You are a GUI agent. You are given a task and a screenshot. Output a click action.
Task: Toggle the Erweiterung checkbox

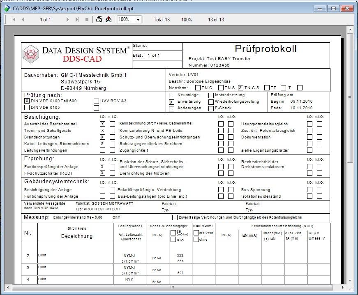[x=171, y=102]
